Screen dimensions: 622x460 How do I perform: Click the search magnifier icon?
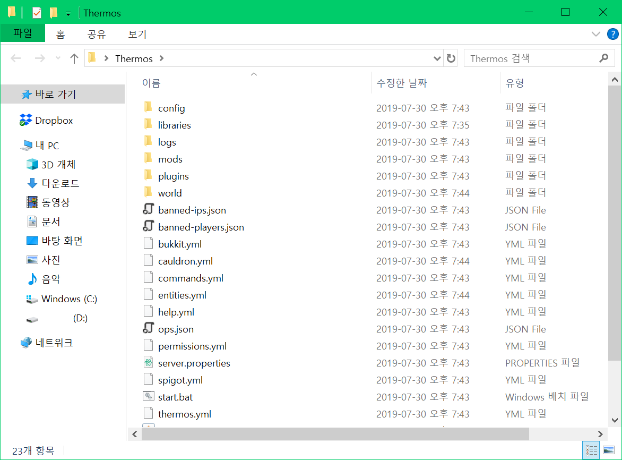click(x=604, y=58)
